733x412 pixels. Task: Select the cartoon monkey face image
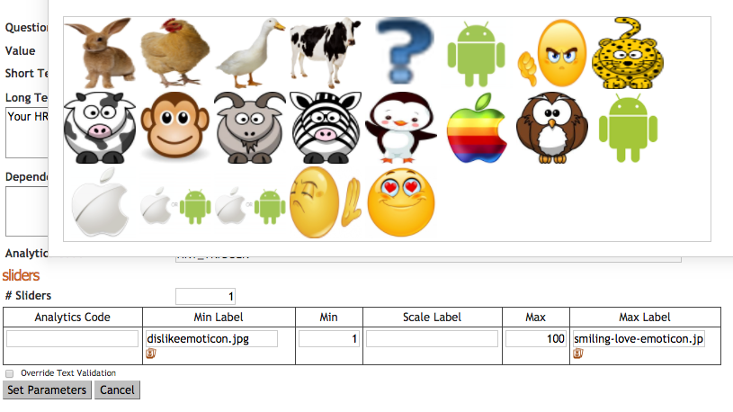(174, 127)
